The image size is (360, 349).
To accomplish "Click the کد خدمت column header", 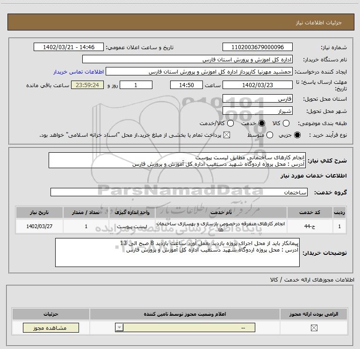I will (x=310, y=212).
